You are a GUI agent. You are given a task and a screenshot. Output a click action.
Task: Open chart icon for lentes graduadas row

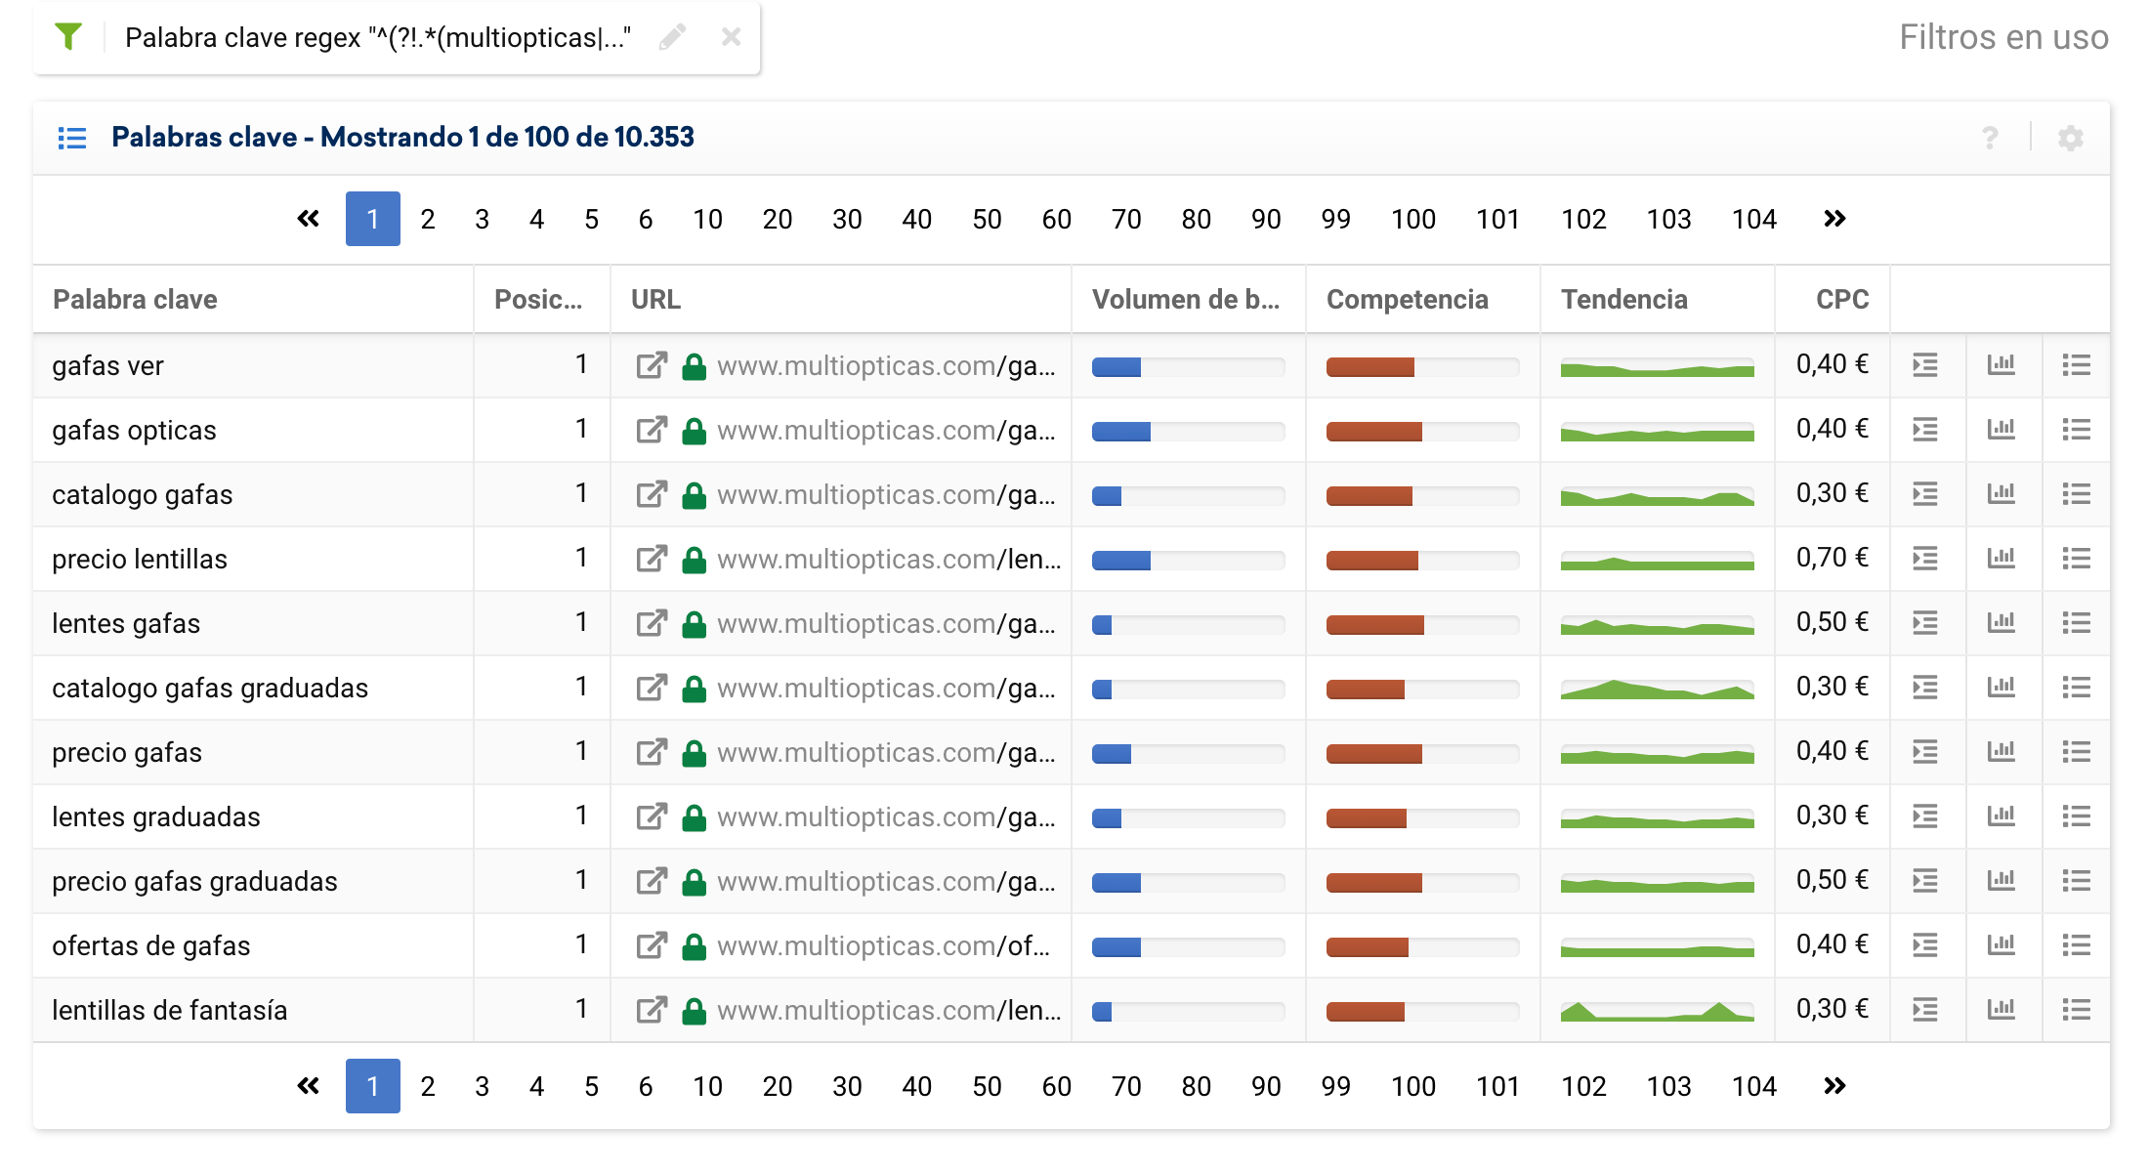click(x=2002, y=816)
